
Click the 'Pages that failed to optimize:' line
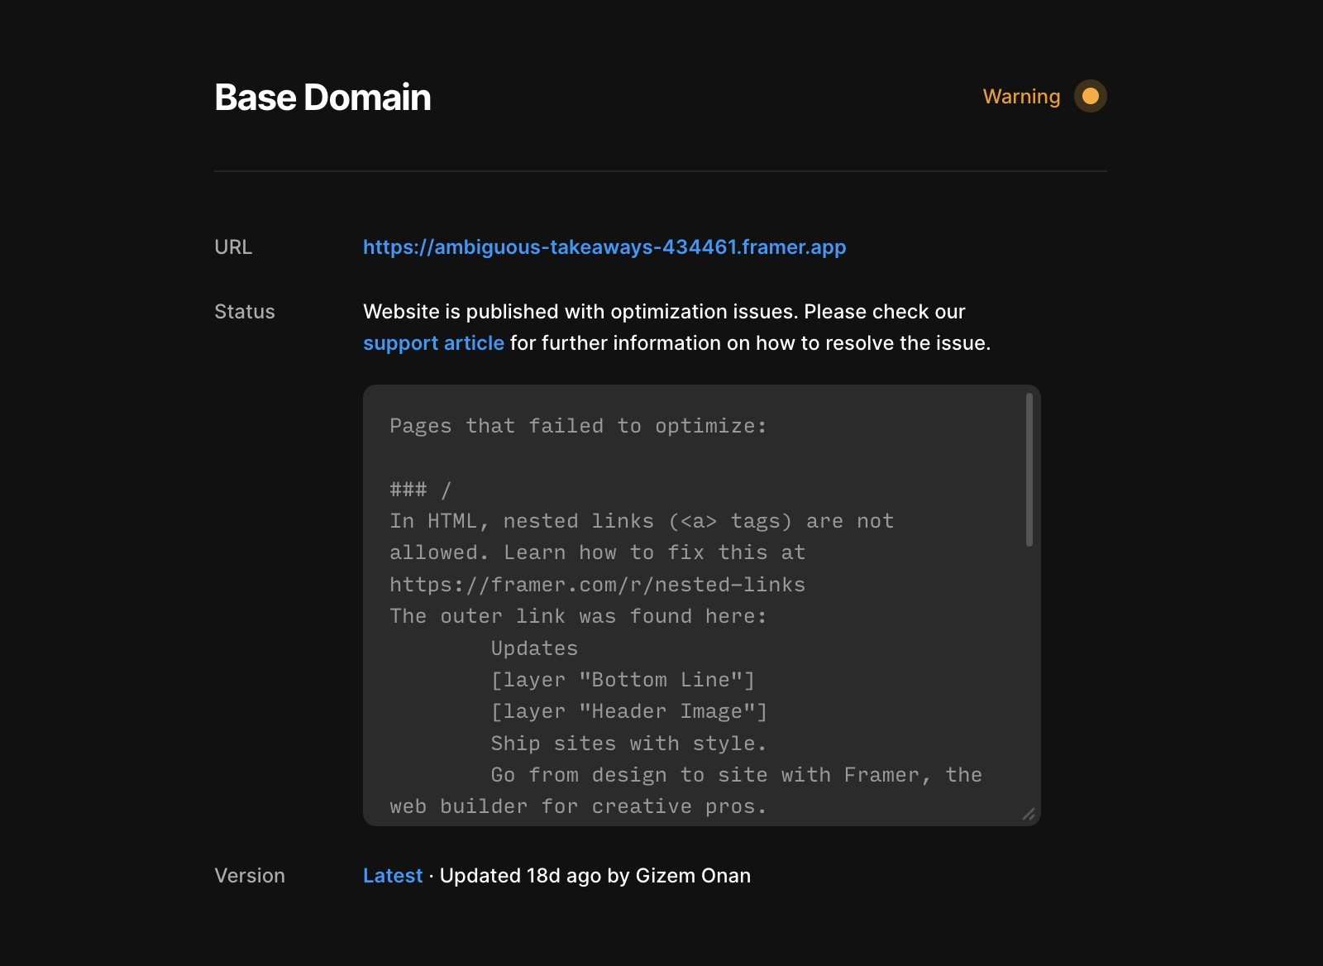click(x=578, y=426)
